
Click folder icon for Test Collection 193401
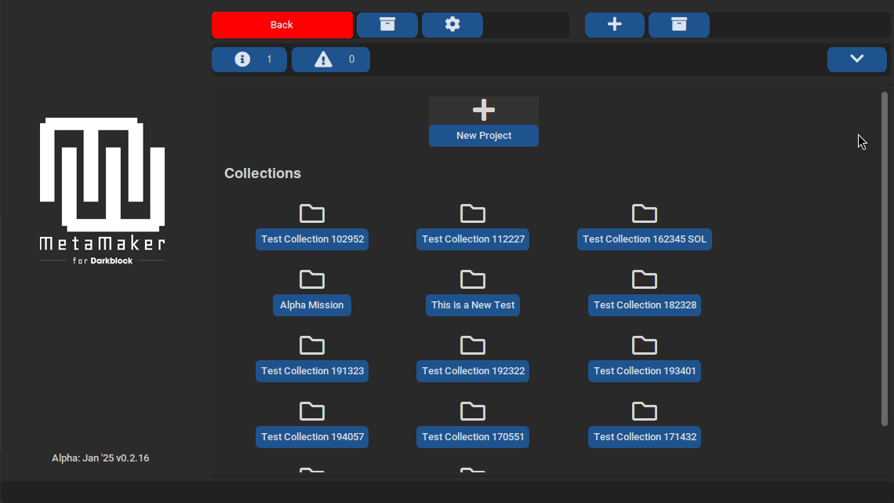[645, 345]
